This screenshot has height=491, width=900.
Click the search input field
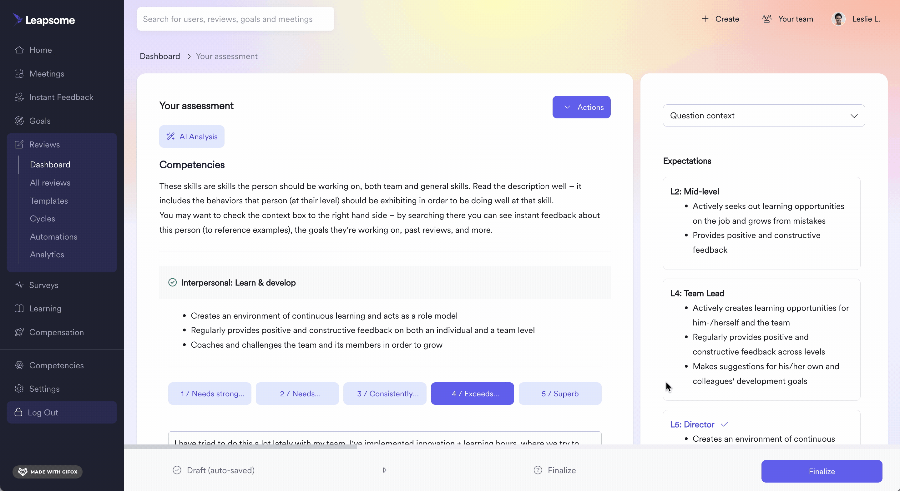pyautogui.click(x=235, y=19)
